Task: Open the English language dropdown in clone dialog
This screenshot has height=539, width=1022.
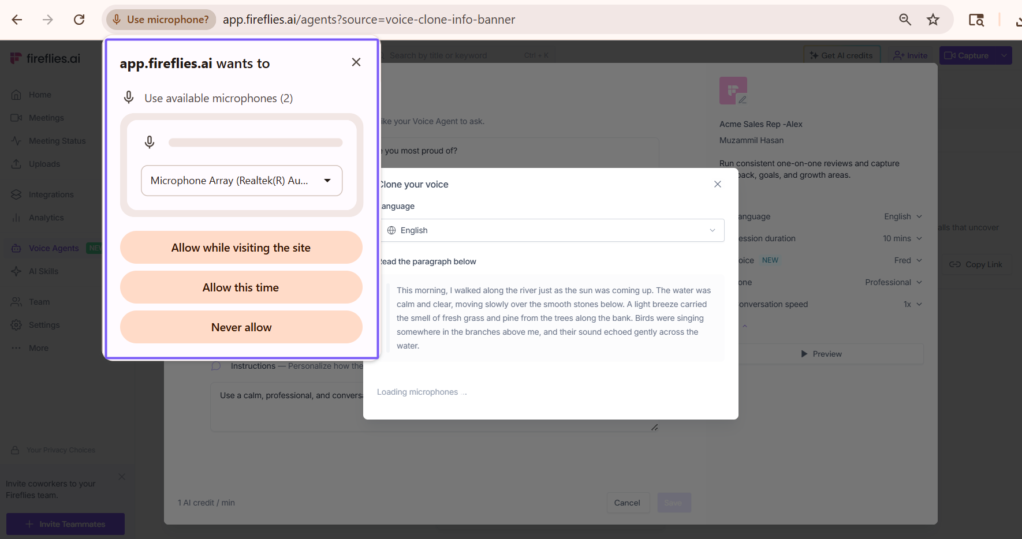Action: coord(551,230)
